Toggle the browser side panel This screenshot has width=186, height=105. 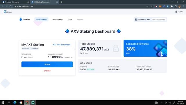point(176,6)
